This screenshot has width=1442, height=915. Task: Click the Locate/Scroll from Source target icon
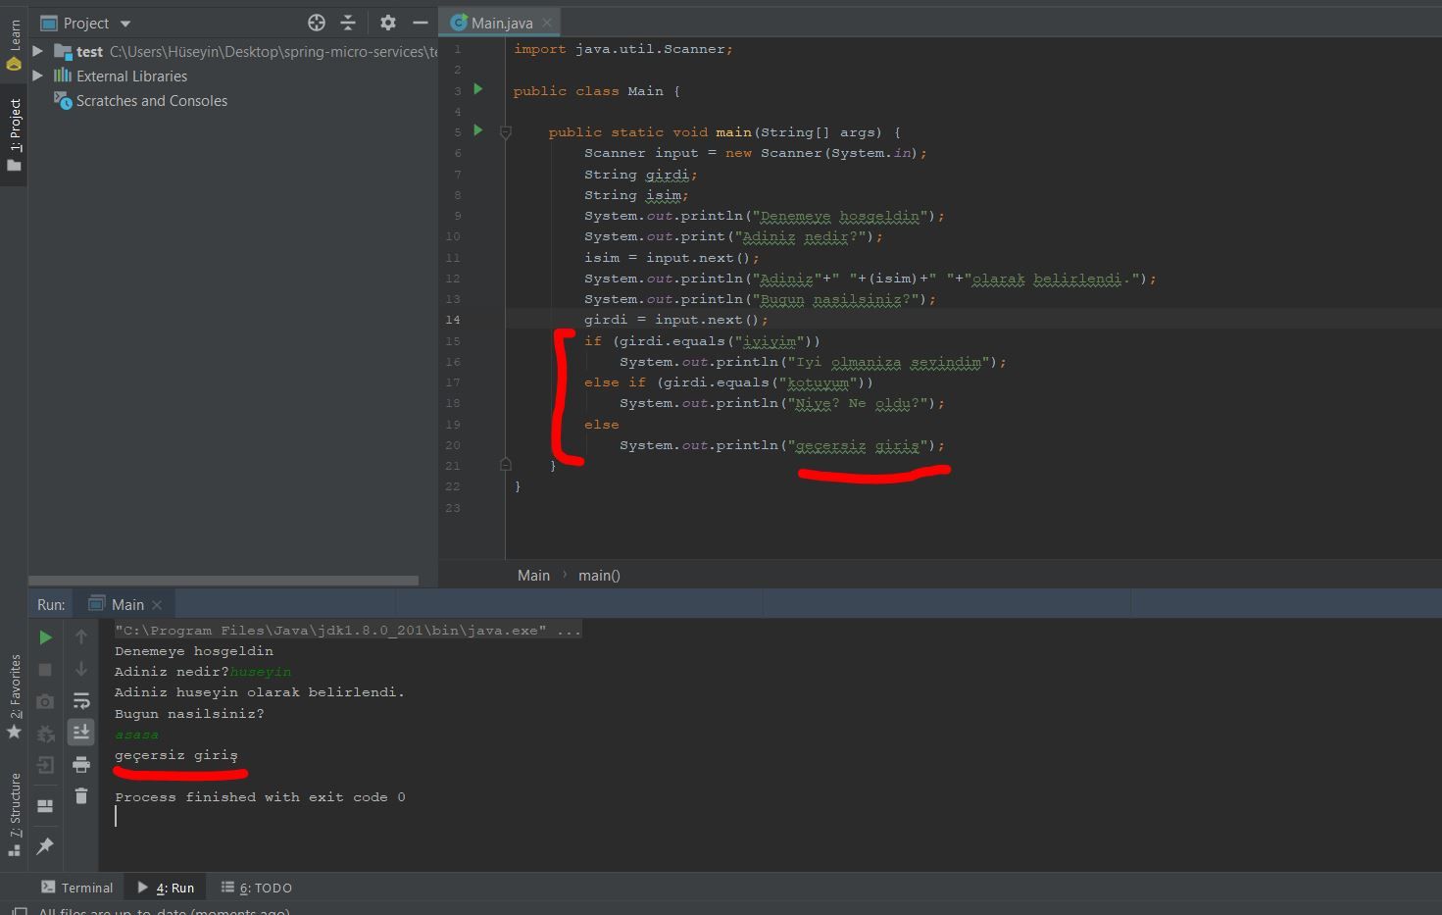click(316, 23)
